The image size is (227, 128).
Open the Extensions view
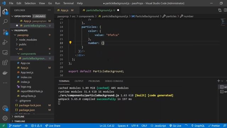point(5,63)
